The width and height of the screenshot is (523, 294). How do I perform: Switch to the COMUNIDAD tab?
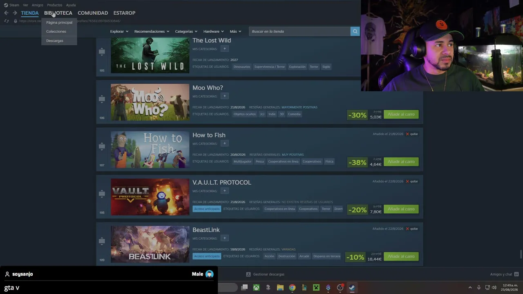[x=93, y=13]
